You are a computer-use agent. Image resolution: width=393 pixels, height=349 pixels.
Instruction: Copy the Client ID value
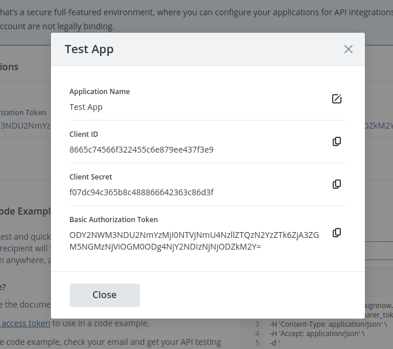(x=337, y=141)
